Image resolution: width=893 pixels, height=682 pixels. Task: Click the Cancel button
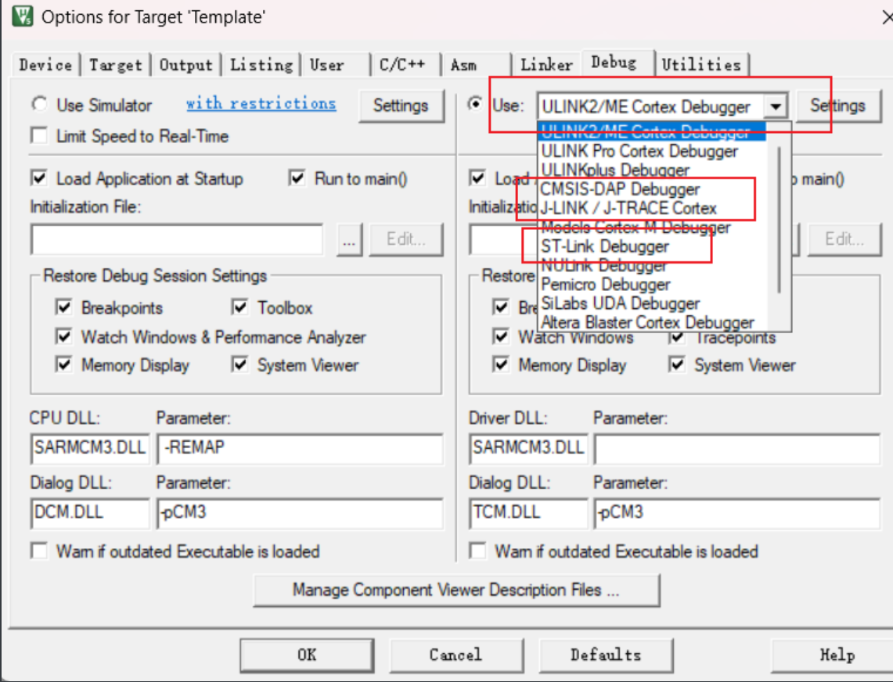tap(456, 655)
